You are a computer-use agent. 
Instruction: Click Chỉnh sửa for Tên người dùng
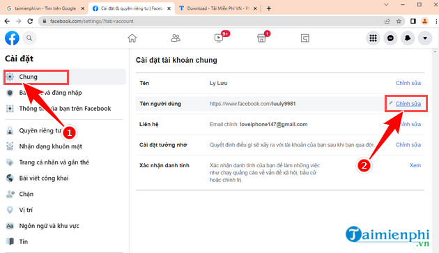[408, 104]
